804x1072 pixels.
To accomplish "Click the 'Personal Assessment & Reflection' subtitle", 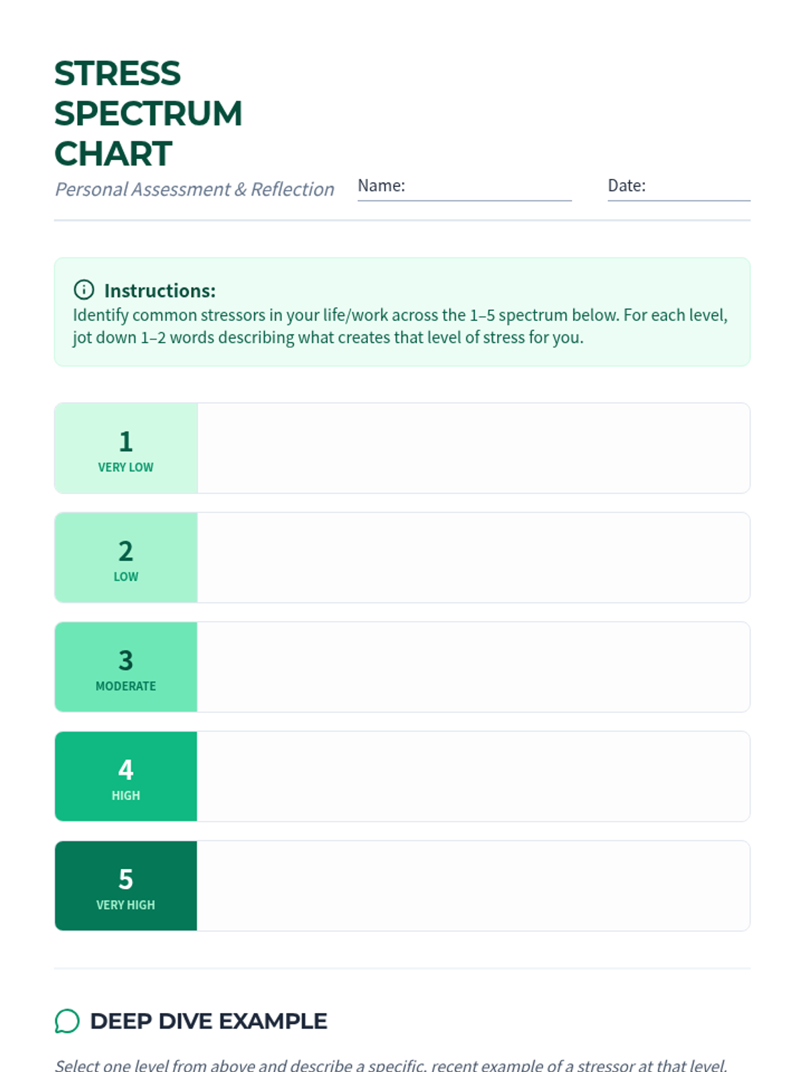I will pyautogui.click(x=194, y=190).
